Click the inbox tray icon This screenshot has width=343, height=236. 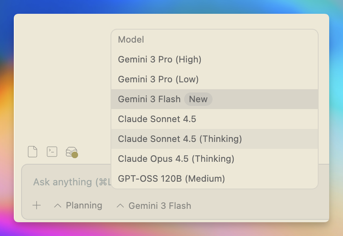(71, 151)
